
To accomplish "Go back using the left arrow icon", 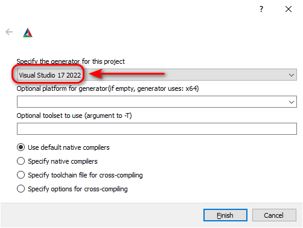I will (x=9, y=32).
